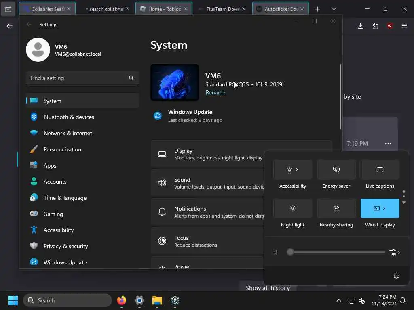Click the Find a setting search box

click(x=82, y=78)
